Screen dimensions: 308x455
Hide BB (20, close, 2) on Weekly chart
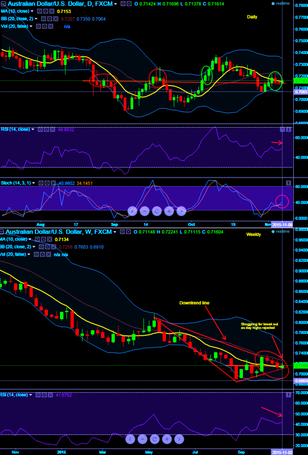click(x=41, y=247)
